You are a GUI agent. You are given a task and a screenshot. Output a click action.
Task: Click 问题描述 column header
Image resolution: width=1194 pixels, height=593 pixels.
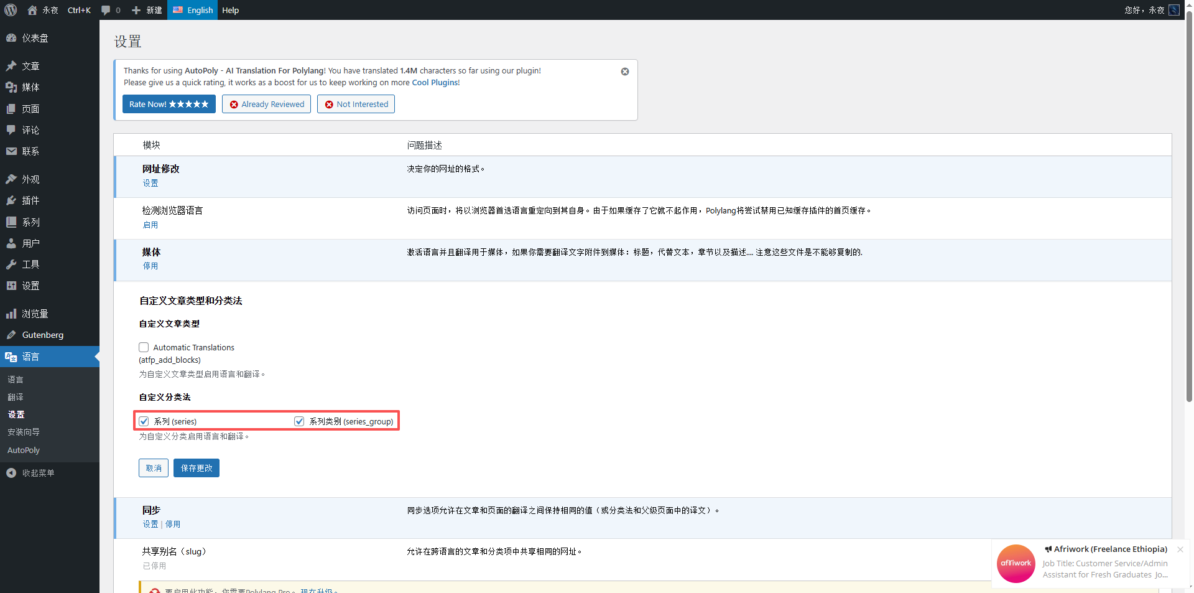(x=424, y=145)
